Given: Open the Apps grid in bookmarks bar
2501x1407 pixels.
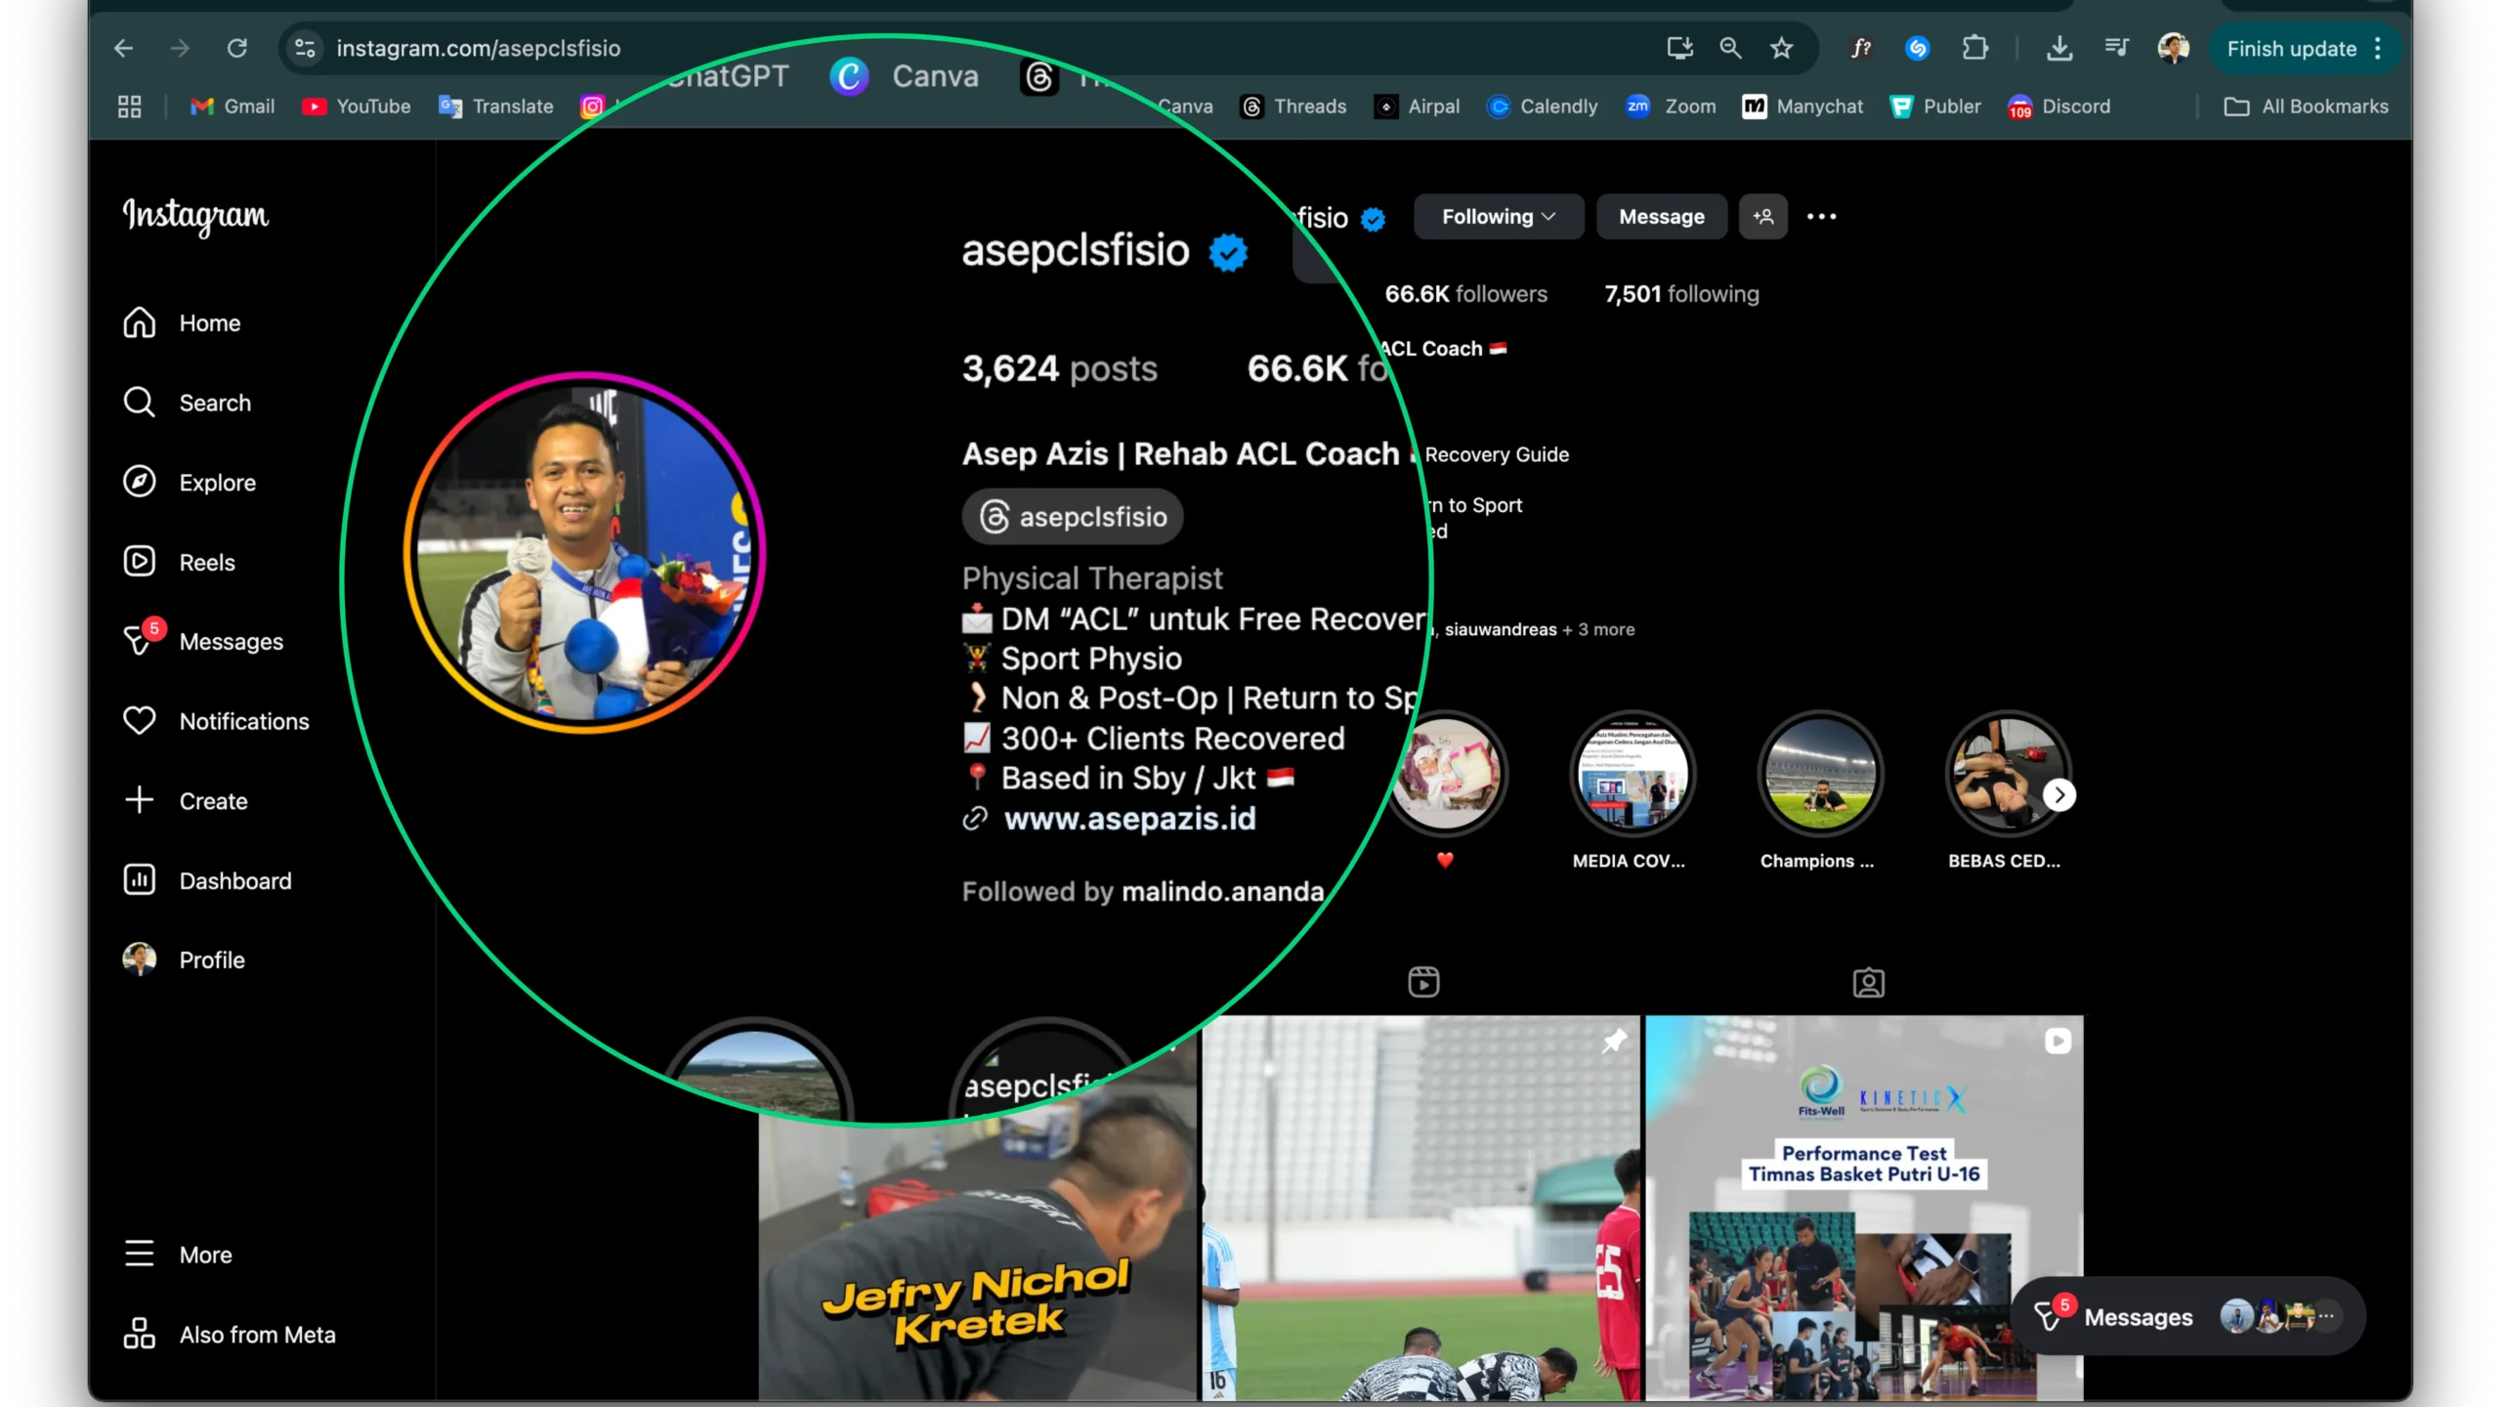Looking at the screenshot, I should click(x=129, y=107).
